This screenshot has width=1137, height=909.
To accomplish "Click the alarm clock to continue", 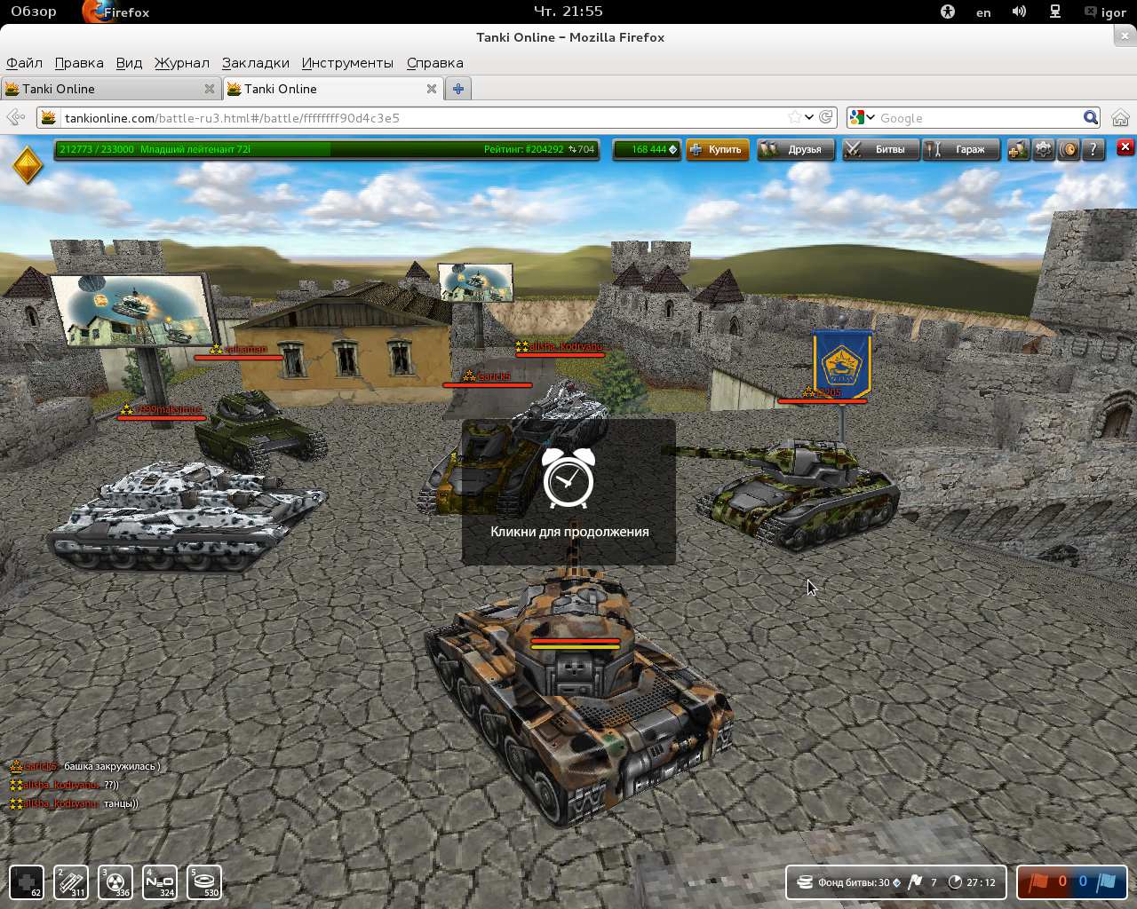I will tap(568, 479).
